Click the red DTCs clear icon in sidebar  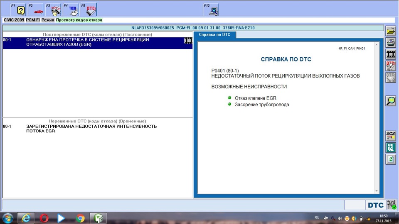point(391,66)
